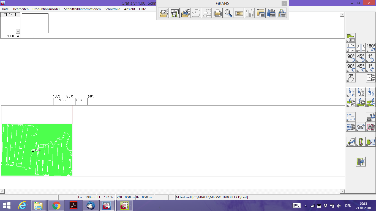Image resolution: width=376 pixels, height=211 pixels.
Task: Click the 100% efficiency marker
Action: [x=57, y=96]
